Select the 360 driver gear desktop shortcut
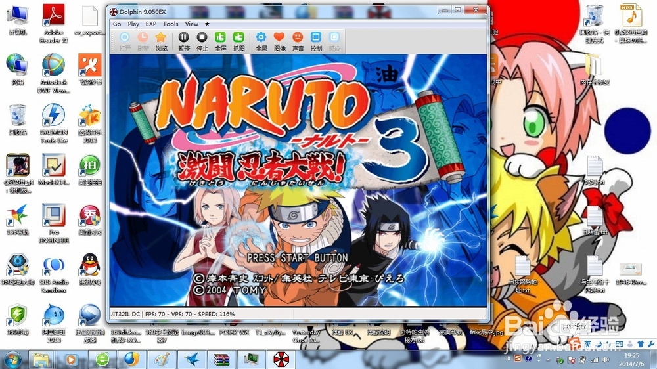Image resolution: width=657 pixels, height=369 pixels. (18, 269)
